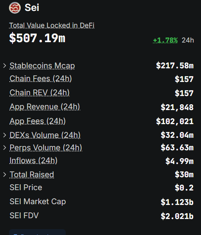Viewport: 201px width, 235px height.
Task: Click the Sei chain logo icon
Action: click(15, 8)
